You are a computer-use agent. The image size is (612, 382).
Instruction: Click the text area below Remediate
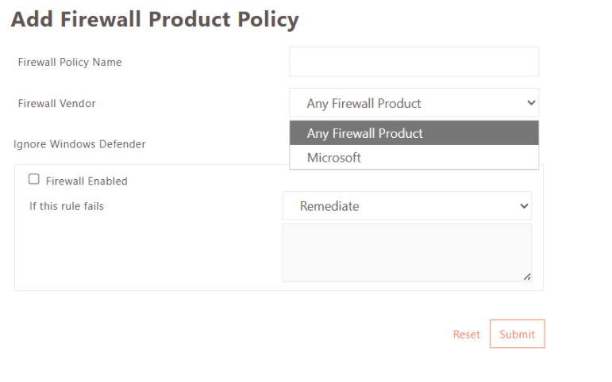click(406, 252)
